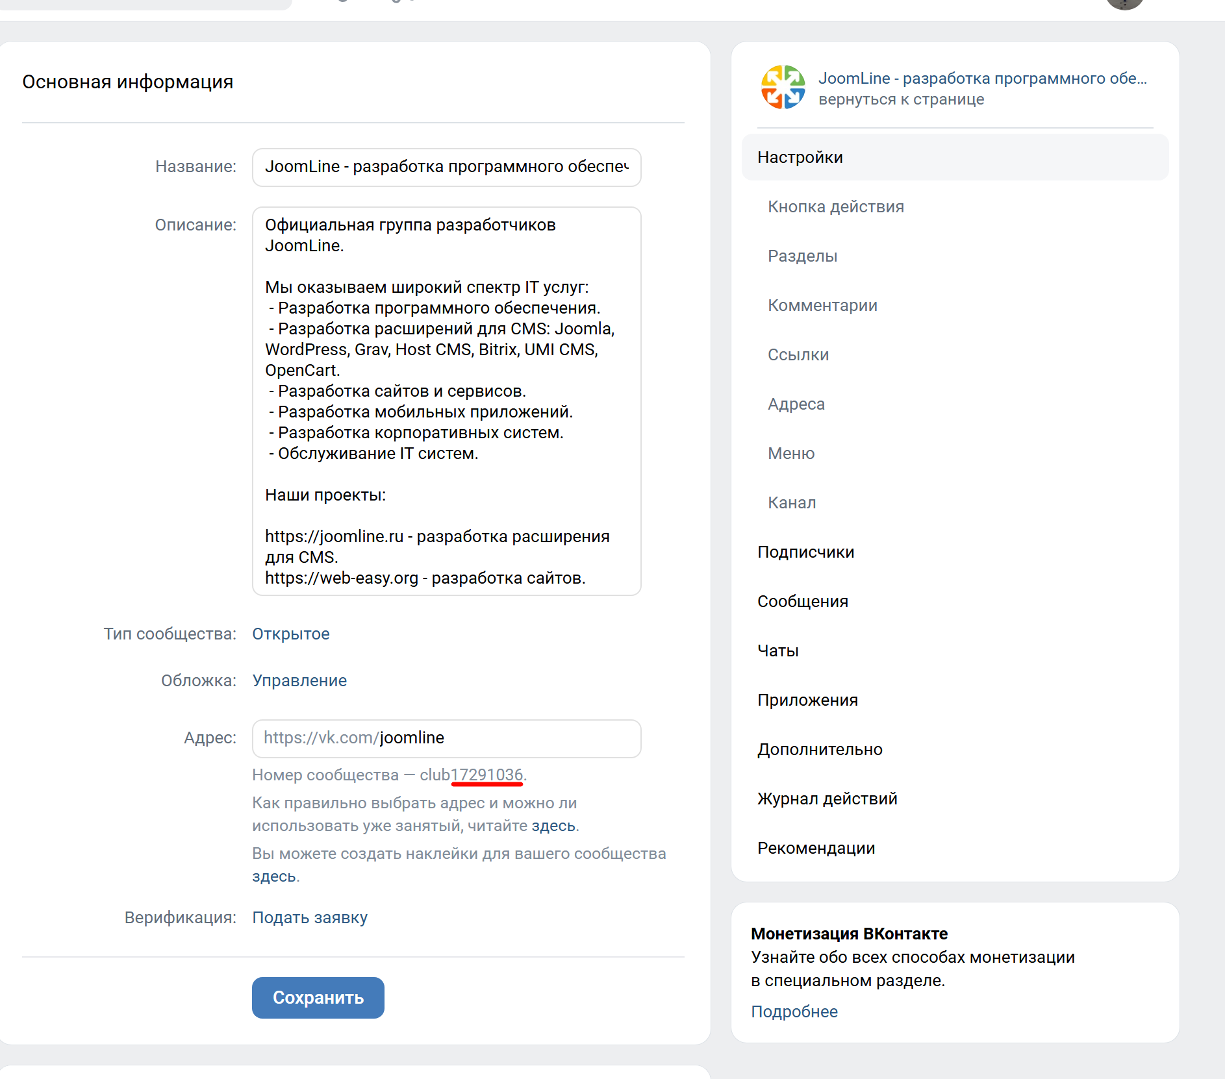Open Журнал действий page

pyautogui.click(x=827, y=799)
